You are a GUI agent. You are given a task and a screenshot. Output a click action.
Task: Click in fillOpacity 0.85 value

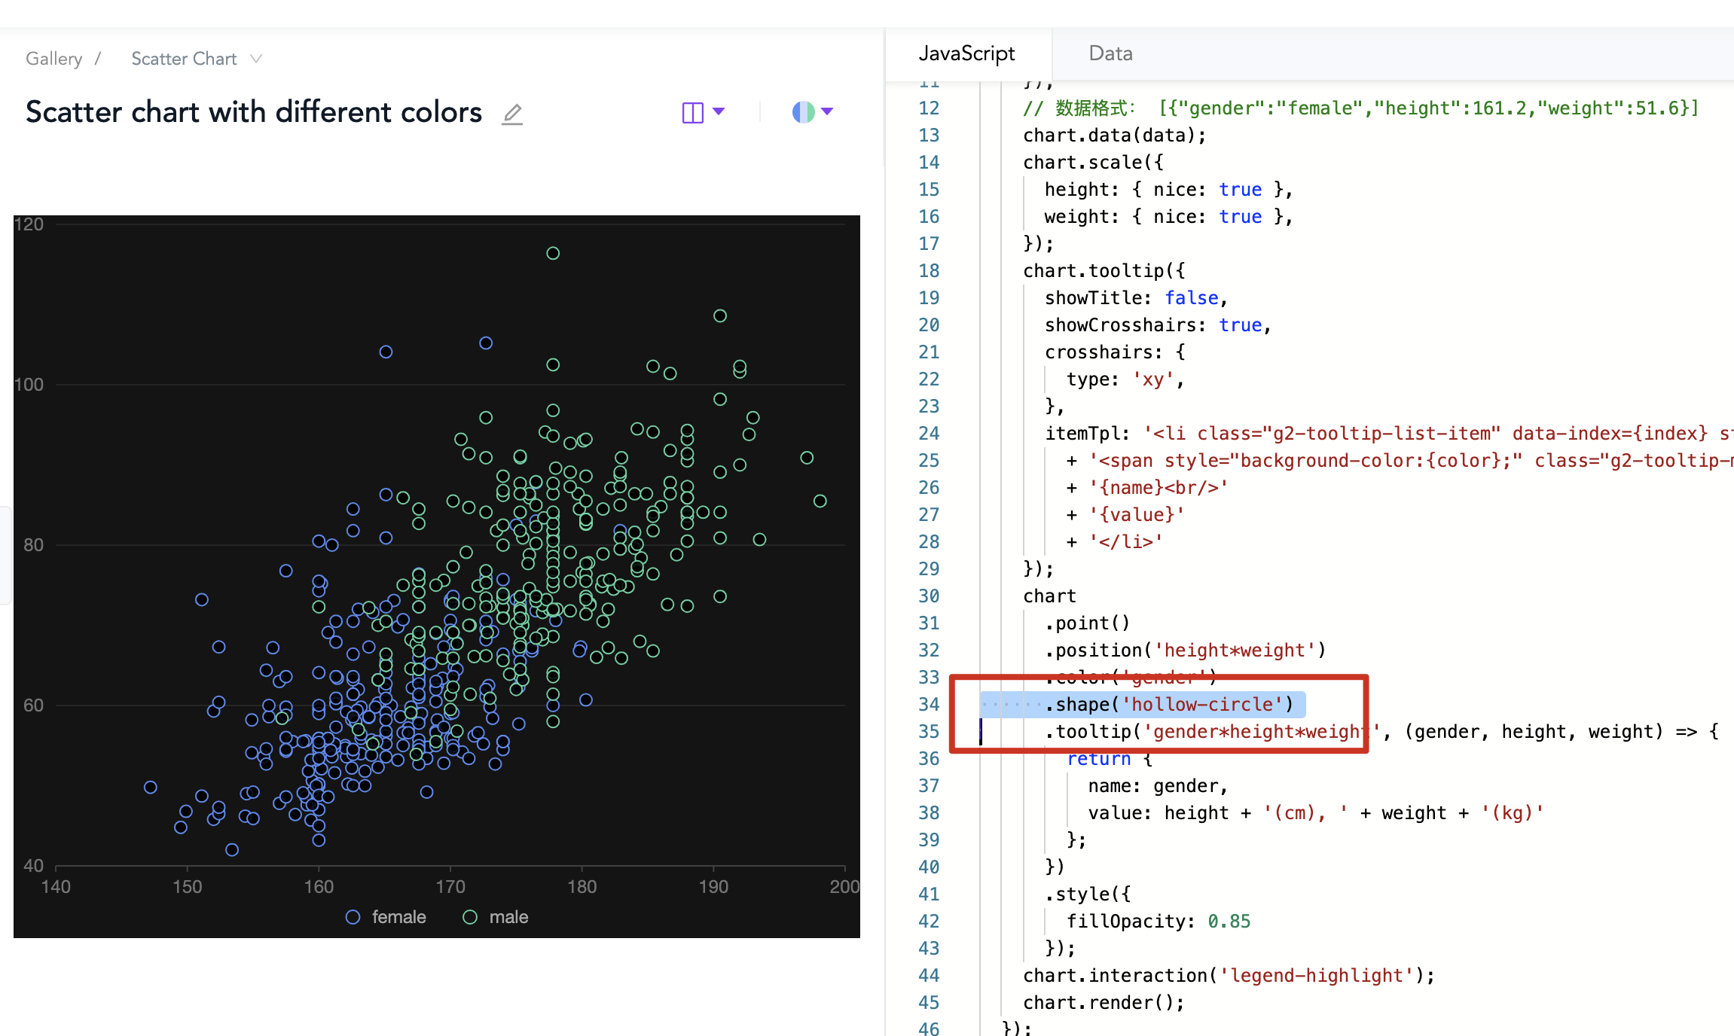[x=1229, y=921]
